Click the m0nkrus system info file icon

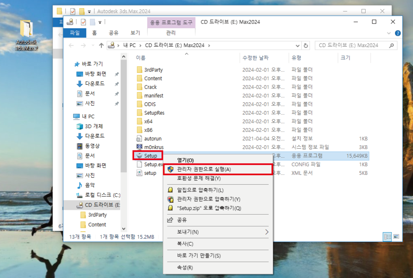pos(139,147)
